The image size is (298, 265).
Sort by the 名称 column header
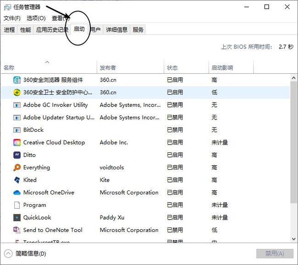point(49,68)
